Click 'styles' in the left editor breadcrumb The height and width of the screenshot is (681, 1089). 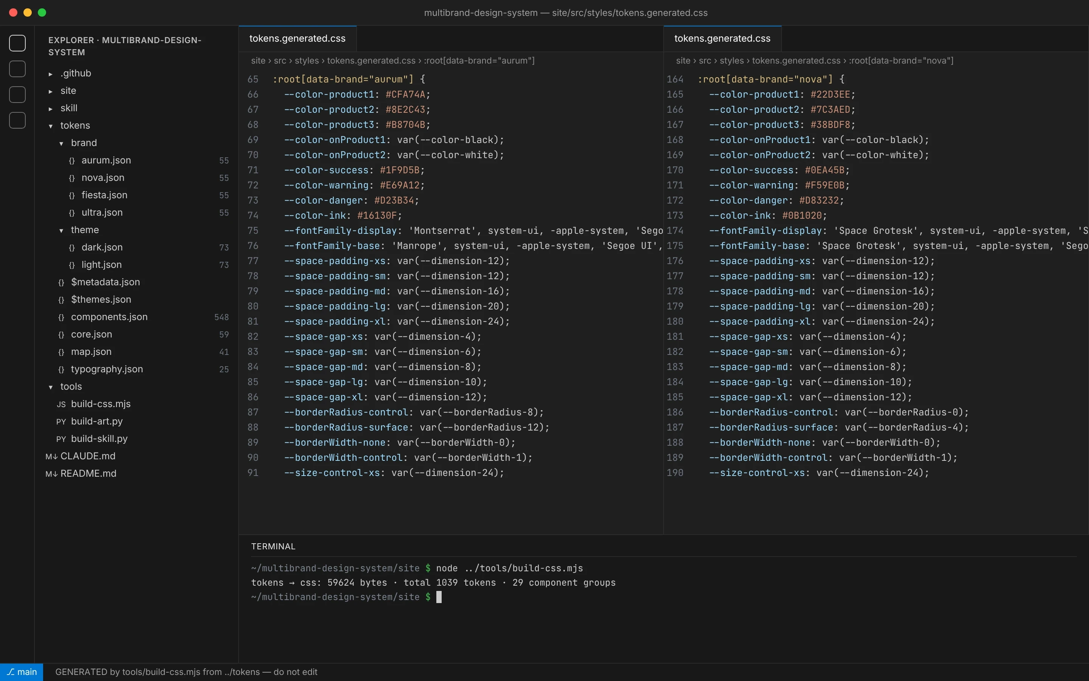click(x=306, y=61)
